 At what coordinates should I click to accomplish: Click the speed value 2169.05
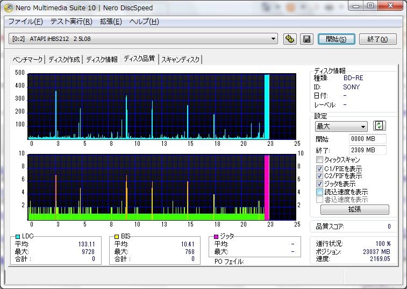(x=380, y=258)
